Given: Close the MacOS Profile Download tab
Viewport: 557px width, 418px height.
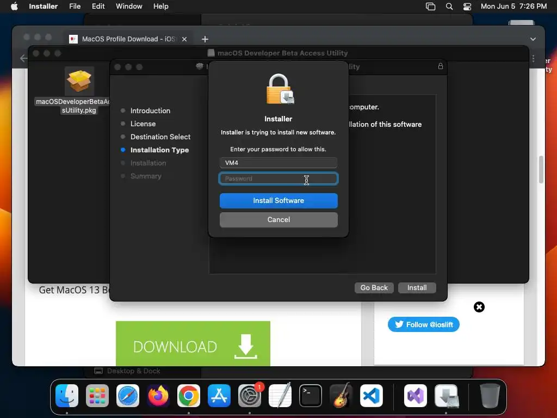Looking at the screenshot, I should click(x=184, y=39).
